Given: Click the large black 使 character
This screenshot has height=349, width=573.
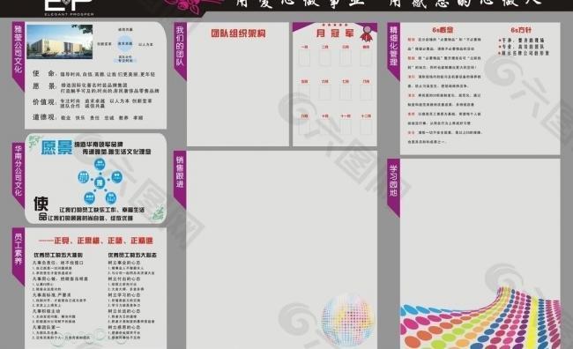Looking at the screenshot, I should [x=41, y=204].
